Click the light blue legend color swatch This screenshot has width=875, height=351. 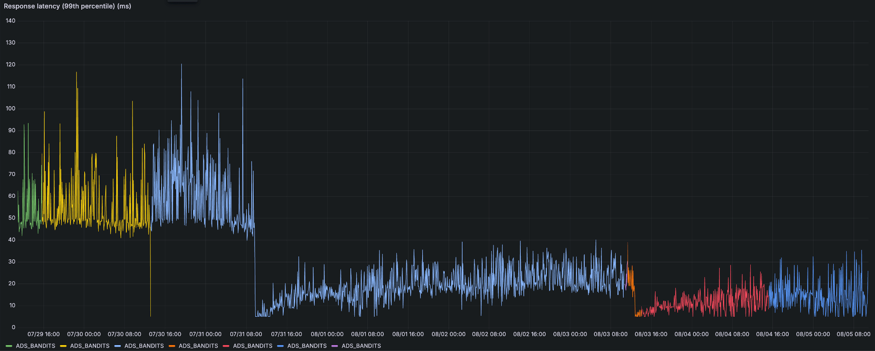click(117, 346)
